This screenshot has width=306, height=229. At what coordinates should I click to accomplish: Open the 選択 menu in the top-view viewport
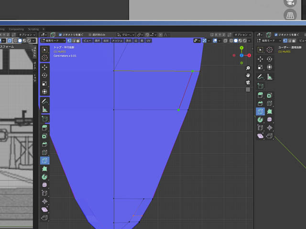(x=97, y=41)
